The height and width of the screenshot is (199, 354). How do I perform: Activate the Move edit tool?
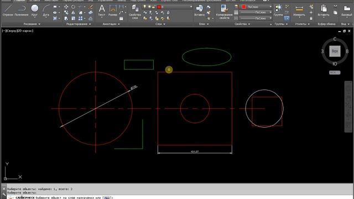point(66,7)
